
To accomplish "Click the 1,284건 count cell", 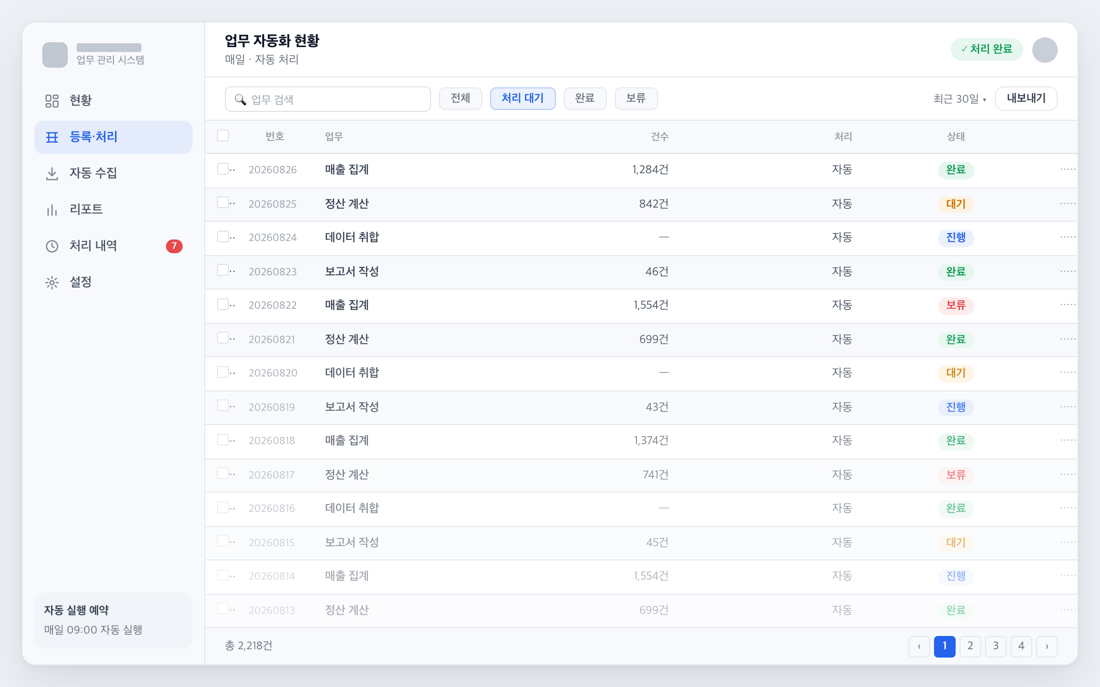I will coord(651,170).
